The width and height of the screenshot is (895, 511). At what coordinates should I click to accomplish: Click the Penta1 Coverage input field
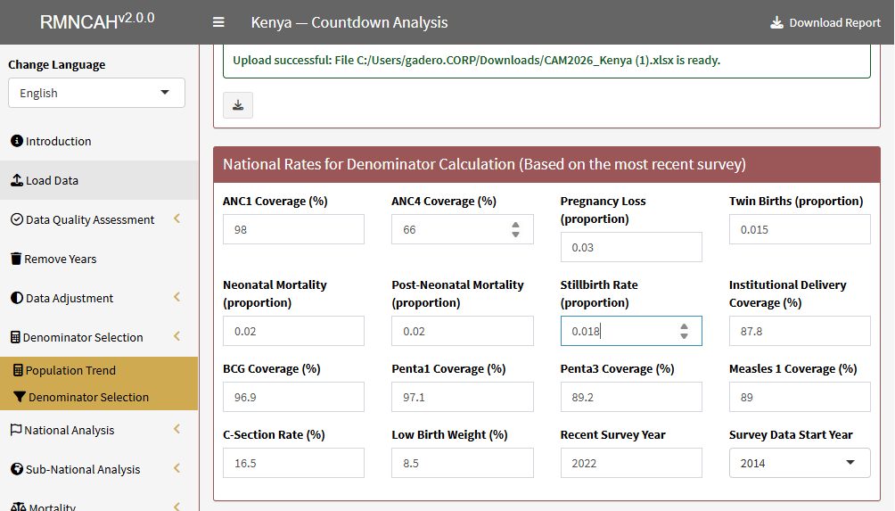(x=463, y=397)
